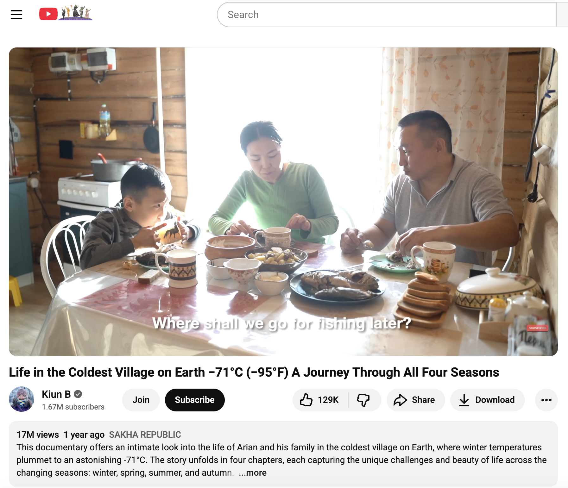Click the Subscribe watermark in video corner
Viewport: 568px width, 488px height.
coord(537,328)
